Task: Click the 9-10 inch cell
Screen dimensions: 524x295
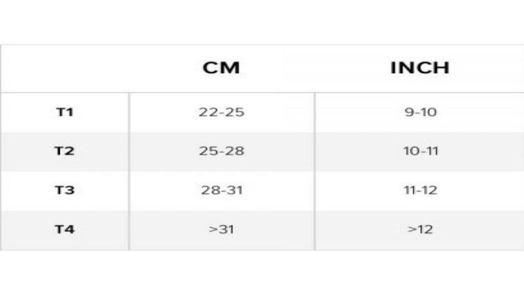Action: click(x=420, y=112)
